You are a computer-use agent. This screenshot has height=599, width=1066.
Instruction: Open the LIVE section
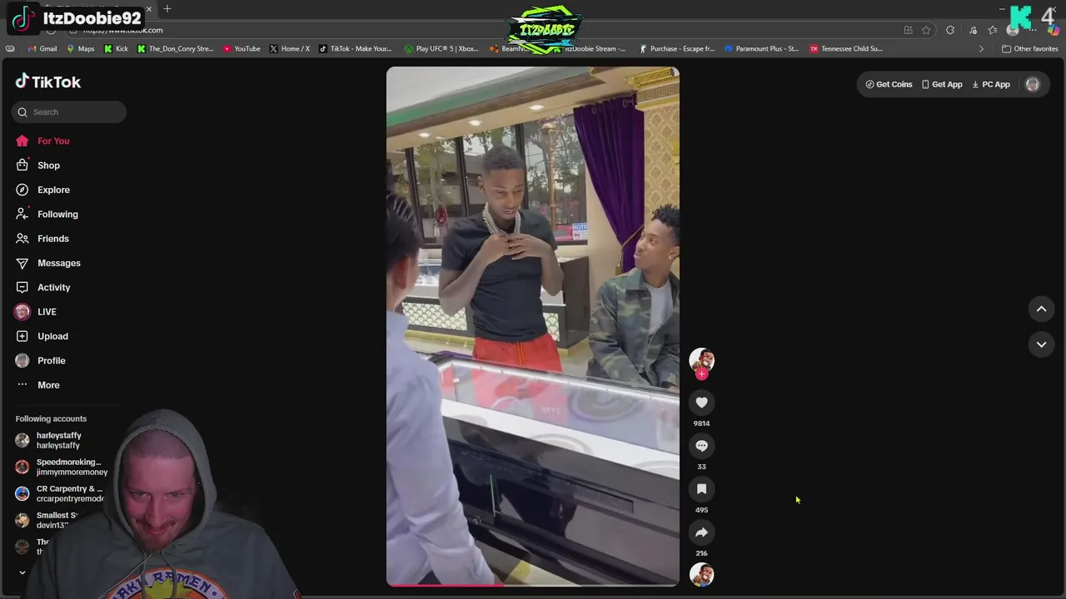click(x=47, y=312)
